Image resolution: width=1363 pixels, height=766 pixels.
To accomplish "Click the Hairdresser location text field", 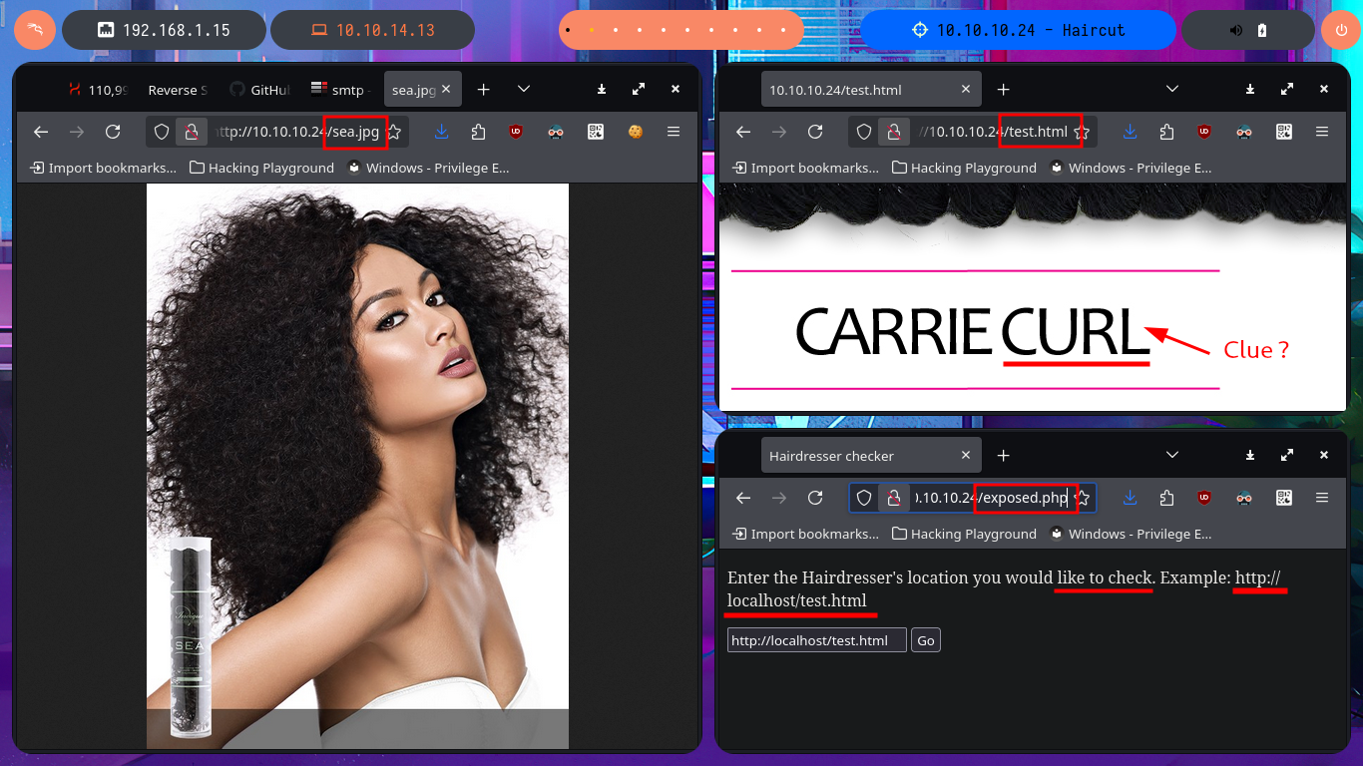I will (x=816, y=640).
